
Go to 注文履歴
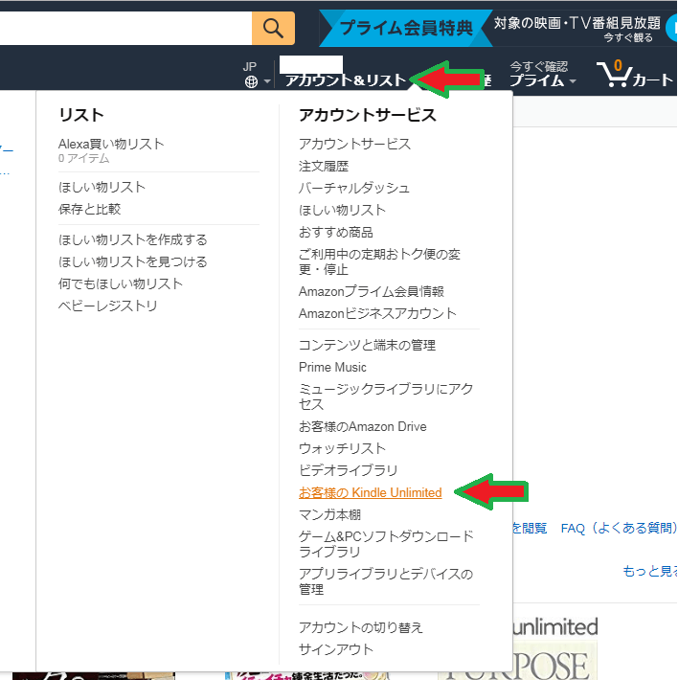tap(324, 166)
